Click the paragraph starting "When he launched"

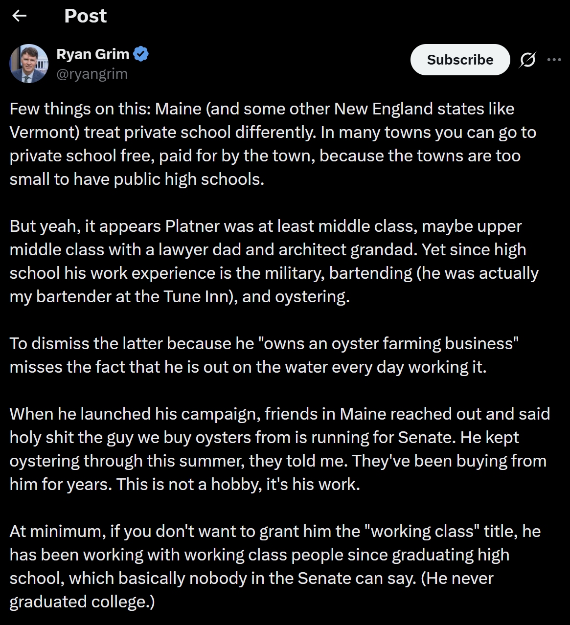[279, 449]
